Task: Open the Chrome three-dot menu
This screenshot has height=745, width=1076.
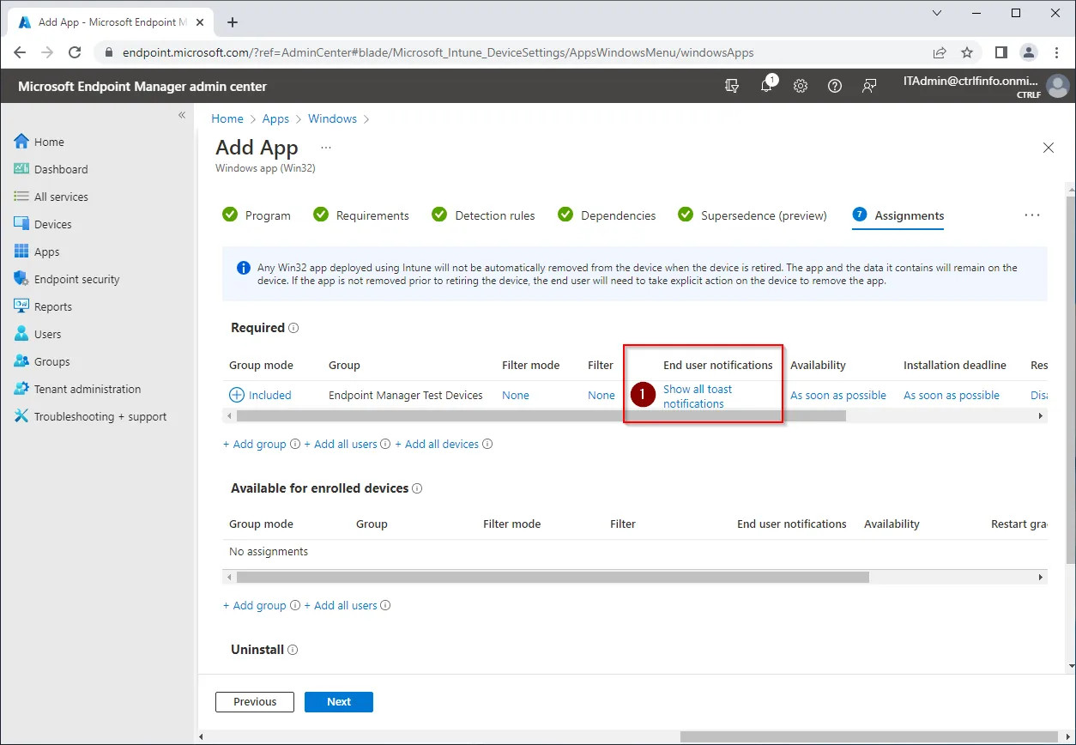Action: [1056, 52]
